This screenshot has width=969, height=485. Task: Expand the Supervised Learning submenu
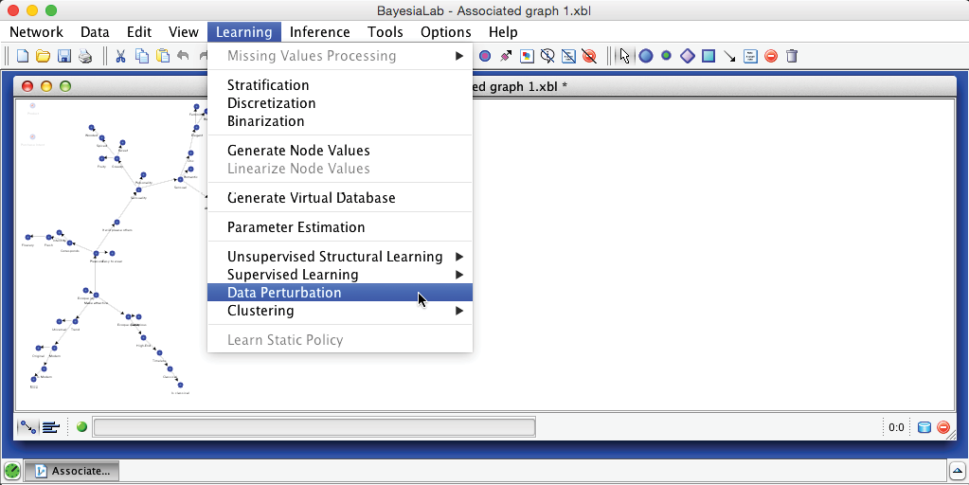[293, 275]
